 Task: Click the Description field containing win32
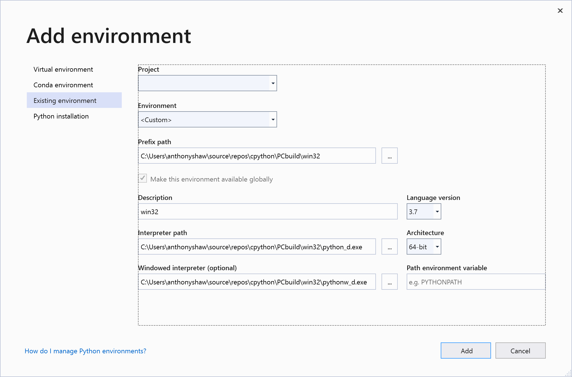click(x=268, y=211)
